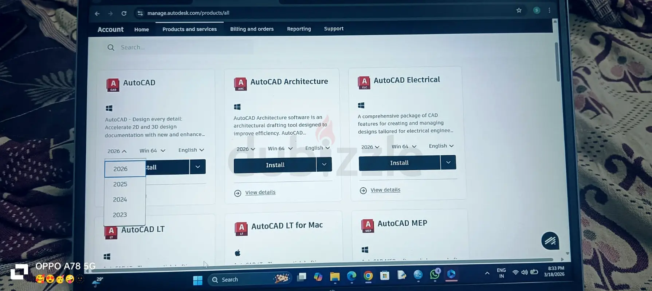Viewport: 652px width, 291px height.
Task: Open the Products and services tab
Action: (189, 29)
